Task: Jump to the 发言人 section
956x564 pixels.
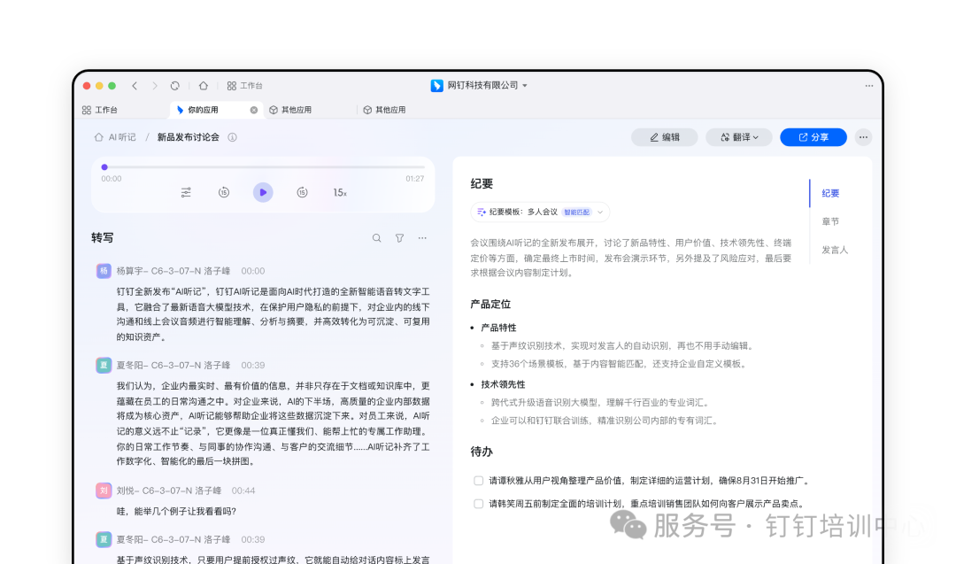Action: tap(835, 250)
